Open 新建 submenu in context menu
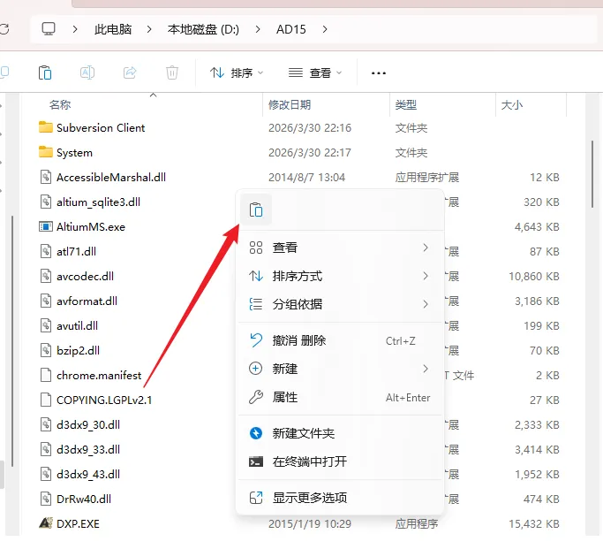 click(340, 369)
